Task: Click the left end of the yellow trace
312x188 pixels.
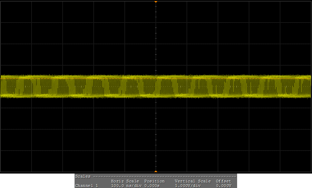Action: tap(2, 86)
